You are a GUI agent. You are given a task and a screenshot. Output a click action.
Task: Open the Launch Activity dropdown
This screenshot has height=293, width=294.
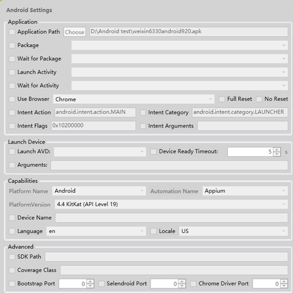(x=179, y=72)
